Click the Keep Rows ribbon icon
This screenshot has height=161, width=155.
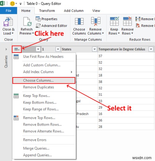tap(114, 21)
